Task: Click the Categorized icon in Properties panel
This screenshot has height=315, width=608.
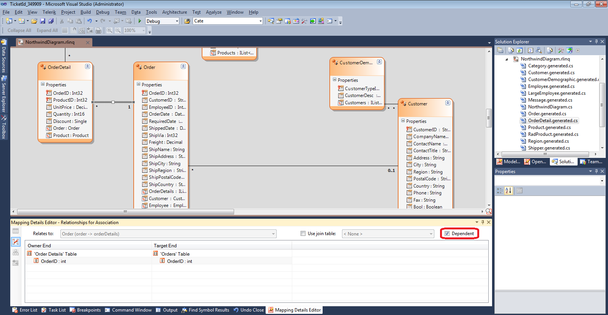Action: (x=500, y=191)
